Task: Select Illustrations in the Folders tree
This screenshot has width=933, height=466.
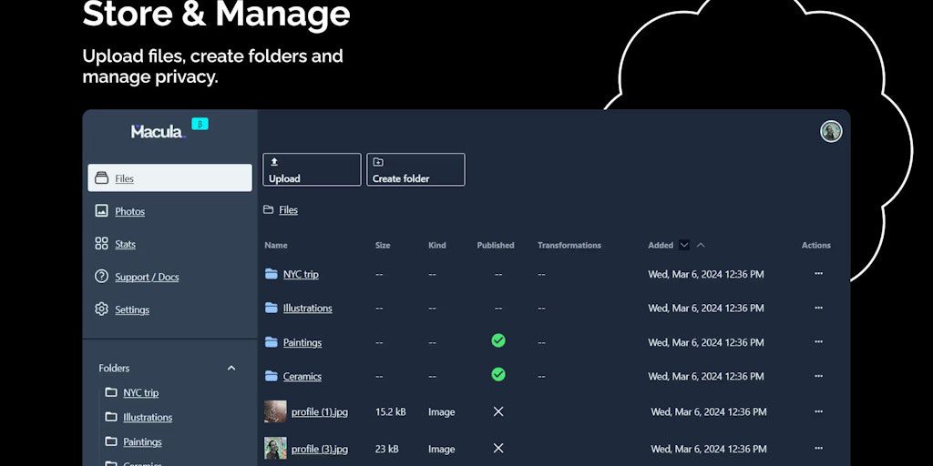Action: tap(148, 418)
